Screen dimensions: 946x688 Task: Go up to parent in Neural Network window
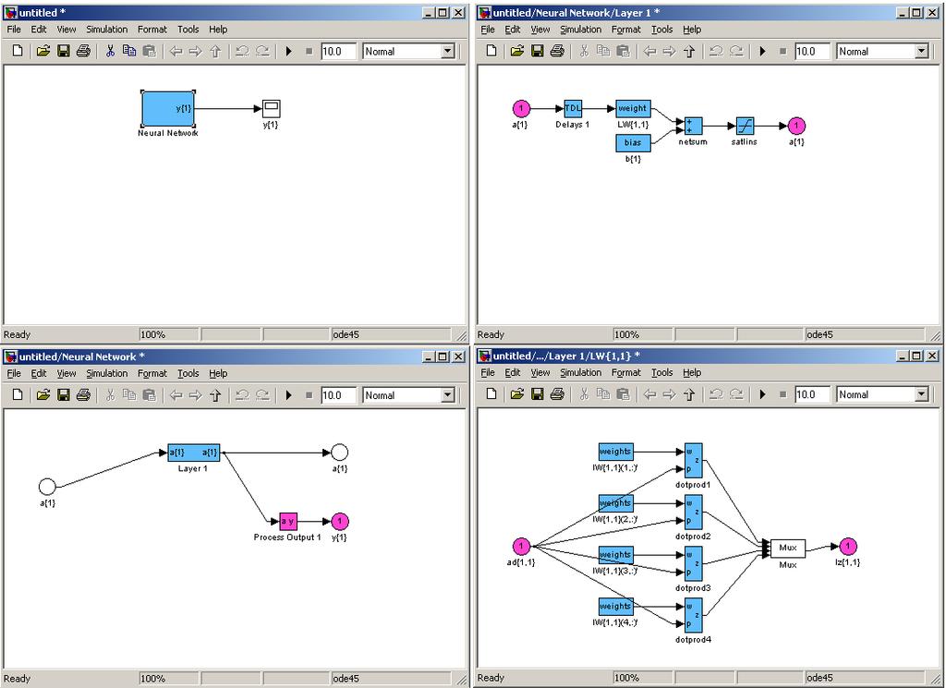coord(215,395)
